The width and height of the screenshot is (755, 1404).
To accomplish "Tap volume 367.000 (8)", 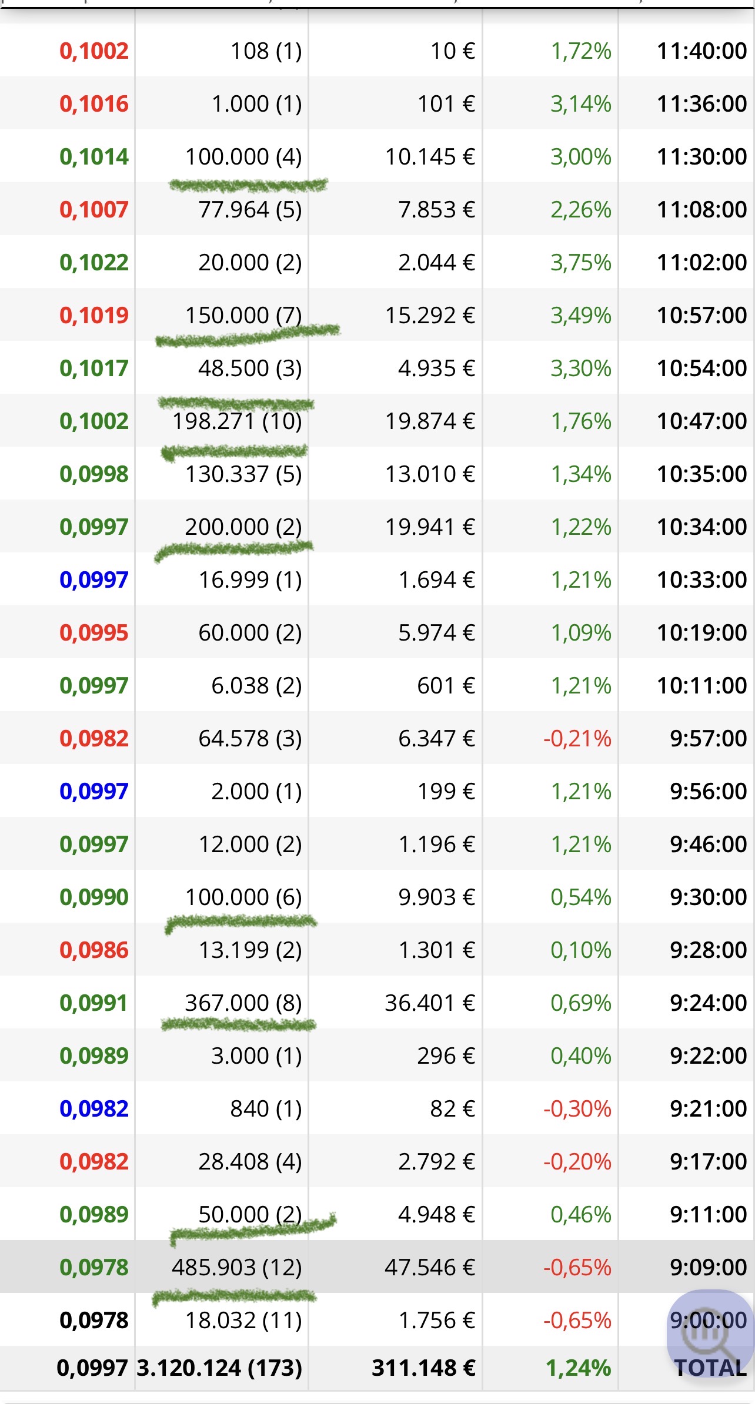I will click(243, 1003).
